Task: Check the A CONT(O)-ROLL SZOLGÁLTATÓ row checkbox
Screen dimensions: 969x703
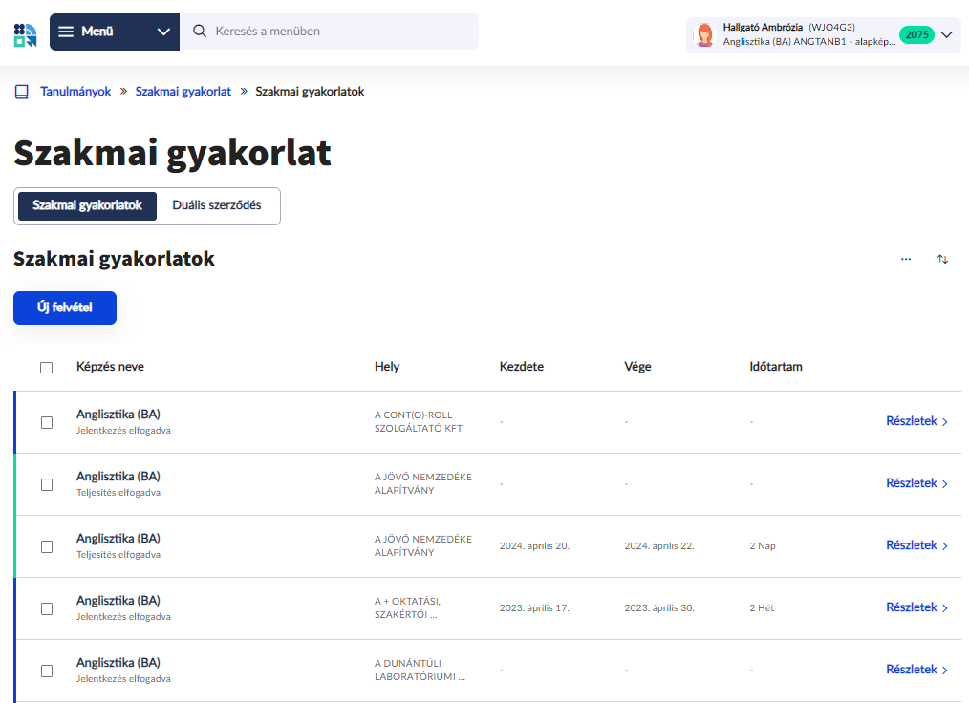Action: coord(47,422)
